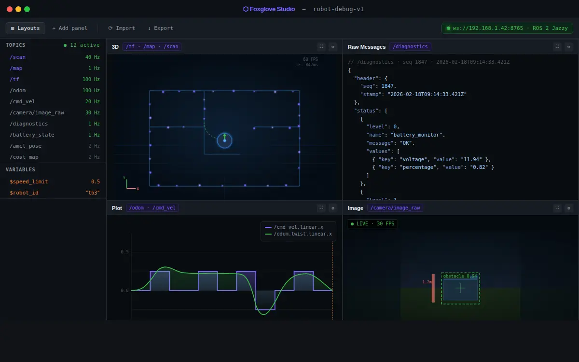The image size is (579, 362).
Task: Select the /scan chip in 3D header
Action: [x=171, y=46]
